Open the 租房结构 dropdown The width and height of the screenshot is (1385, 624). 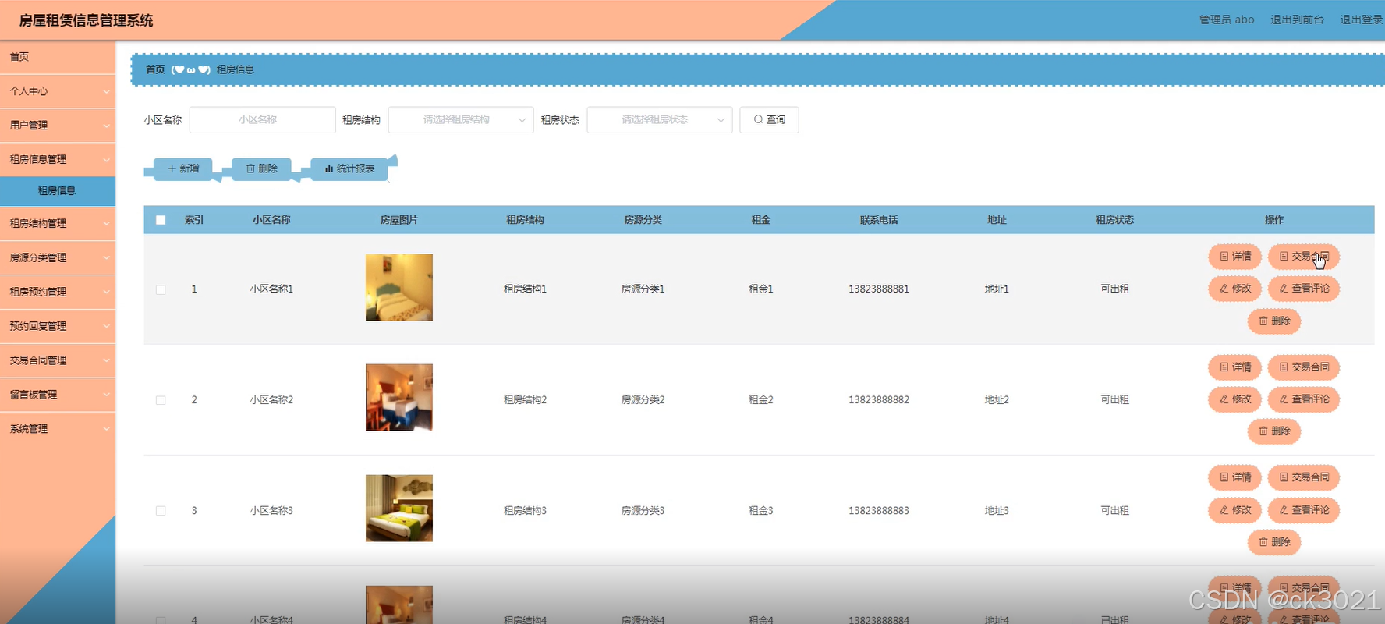tap(461, 120)
